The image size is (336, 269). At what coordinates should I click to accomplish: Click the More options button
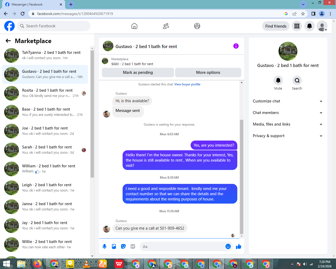[208, 73]
